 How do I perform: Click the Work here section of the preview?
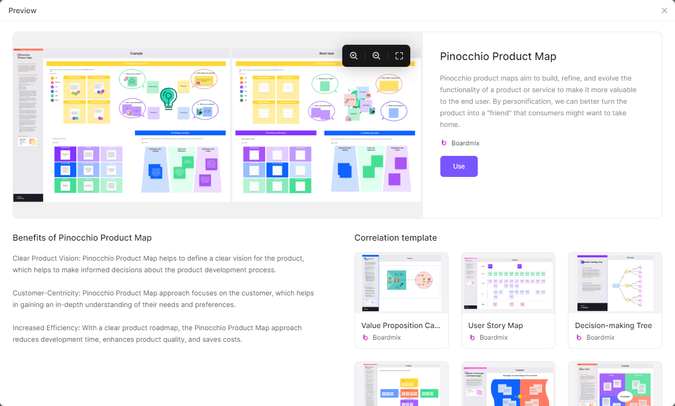(x=326, y=125)
